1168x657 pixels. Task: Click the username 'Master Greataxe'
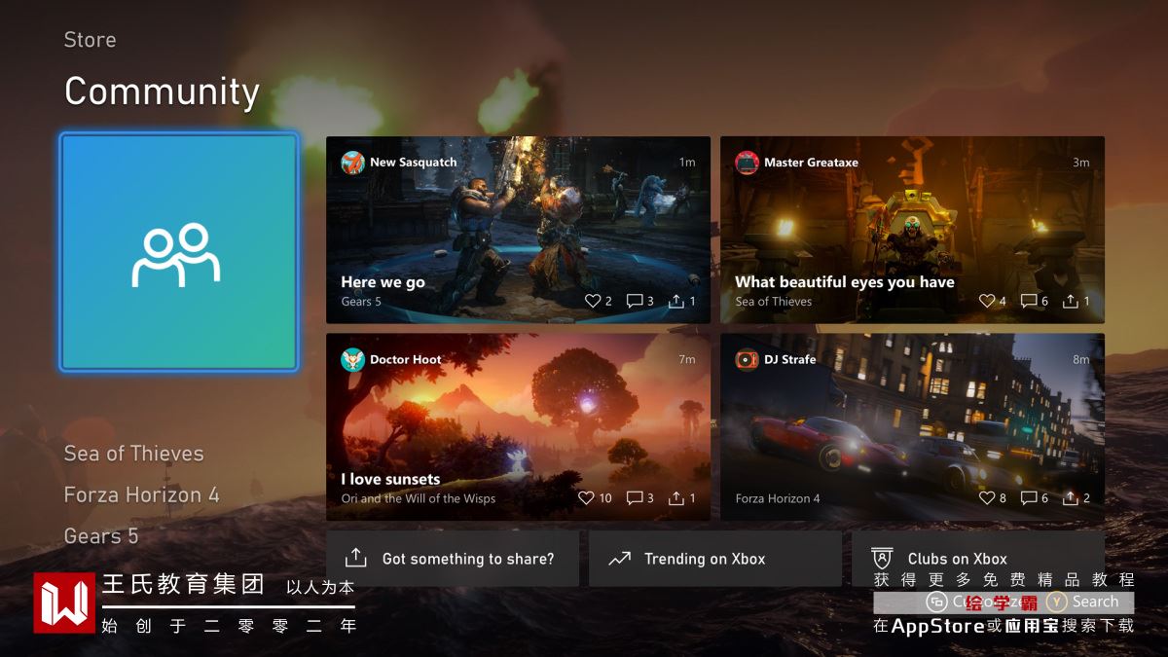[811, 163]
